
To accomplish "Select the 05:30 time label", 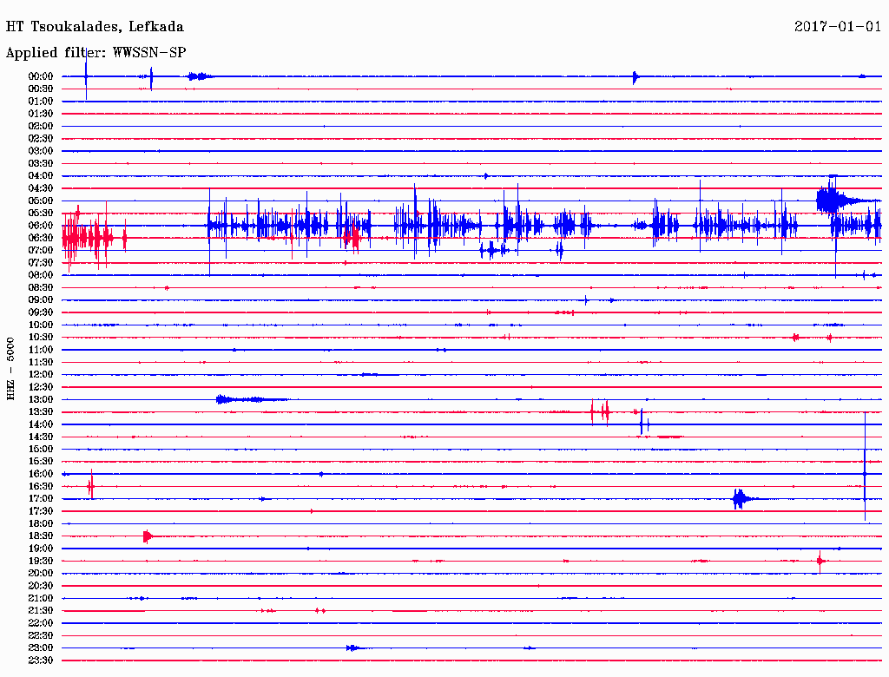I will tap(40, 214).
